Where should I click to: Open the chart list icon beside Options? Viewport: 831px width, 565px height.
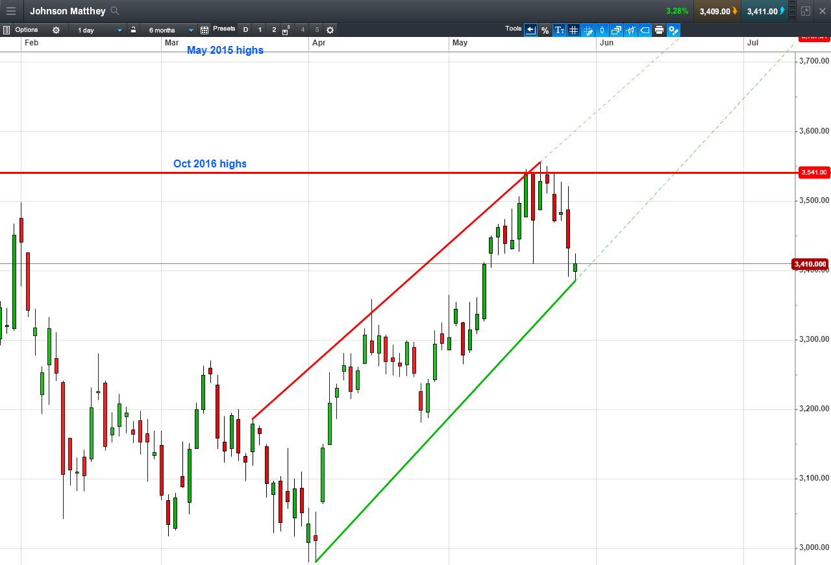(x=6, y=30)
